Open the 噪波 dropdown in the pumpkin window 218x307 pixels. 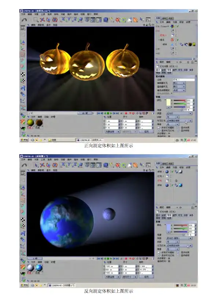click(173, 124)
